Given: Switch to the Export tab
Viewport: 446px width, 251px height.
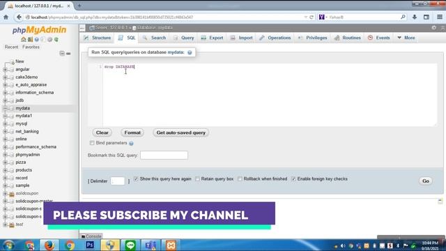Looking at the screenshot, I should pyautogui.click(x=212, y=38).
